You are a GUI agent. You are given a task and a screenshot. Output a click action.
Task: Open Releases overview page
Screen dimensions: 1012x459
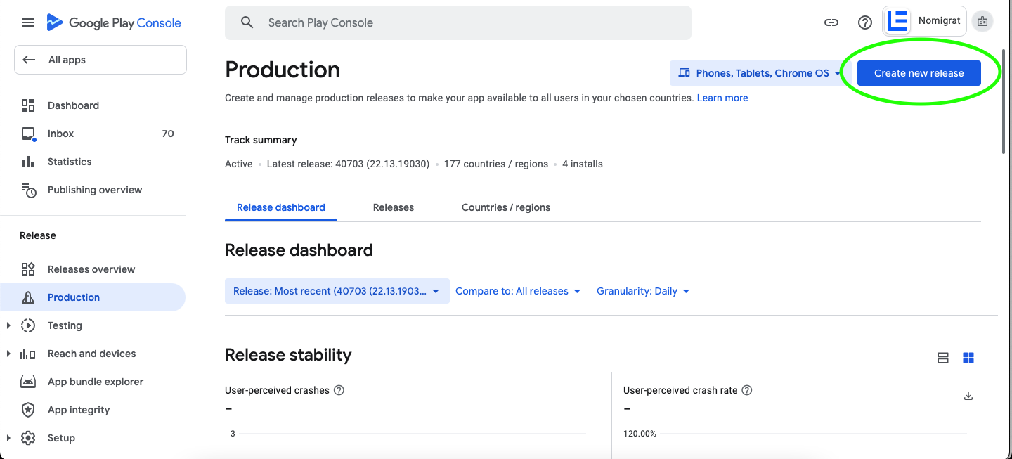93,269
